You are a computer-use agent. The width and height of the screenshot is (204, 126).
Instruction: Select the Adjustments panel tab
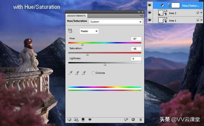[x=76, y=16]
